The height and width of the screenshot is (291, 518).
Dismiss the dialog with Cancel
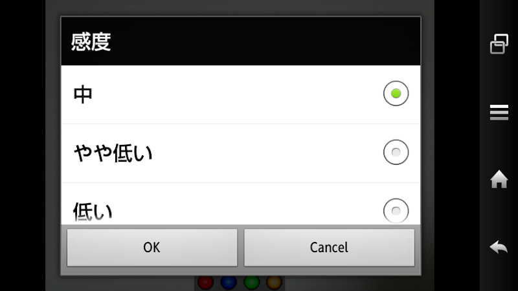point(329,248)
